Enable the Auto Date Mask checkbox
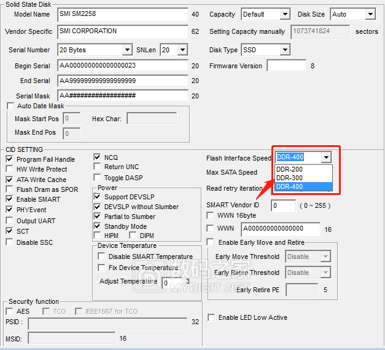385x350 pixels. [10, 106]
